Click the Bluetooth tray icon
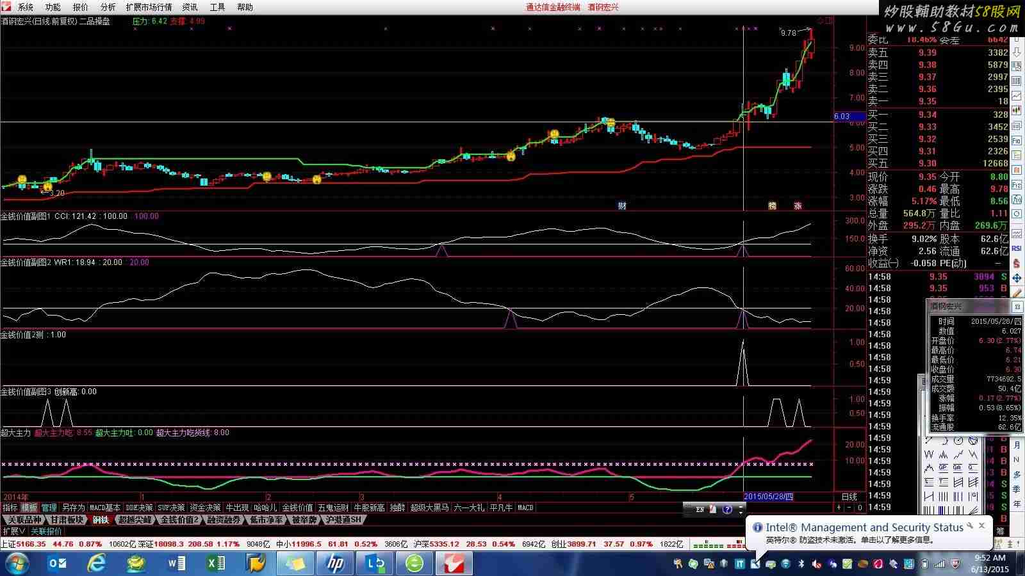The image size is (1025, 576). (x=801, y=564)
